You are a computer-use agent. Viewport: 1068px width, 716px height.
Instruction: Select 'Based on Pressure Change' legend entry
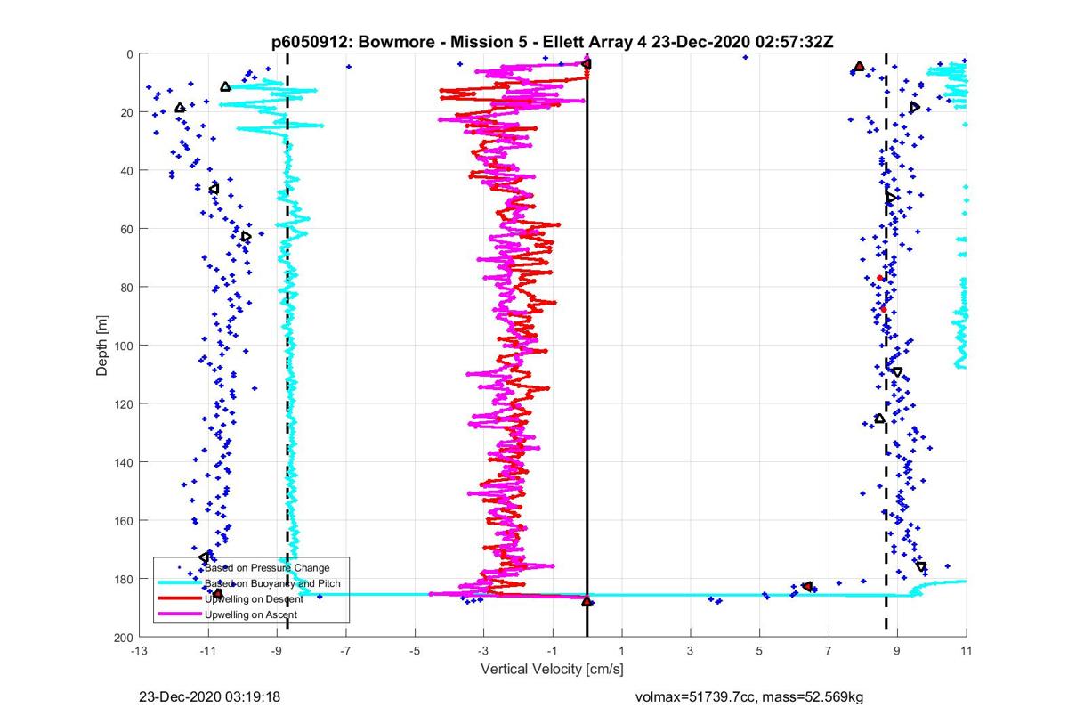(x=267, y=567)
